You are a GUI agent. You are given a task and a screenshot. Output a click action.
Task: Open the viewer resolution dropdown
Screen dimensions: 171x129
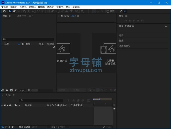coord(79,90)
